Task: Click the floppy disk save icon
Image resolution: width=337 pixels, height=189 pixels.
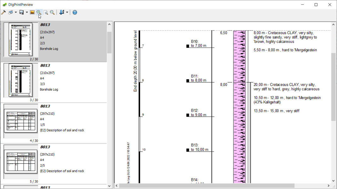Action: tap(21, 13)
